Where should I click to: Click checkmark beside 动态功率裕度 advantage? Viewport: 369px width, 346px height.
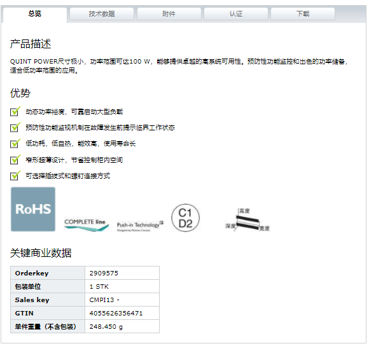[x=15, y=111]
